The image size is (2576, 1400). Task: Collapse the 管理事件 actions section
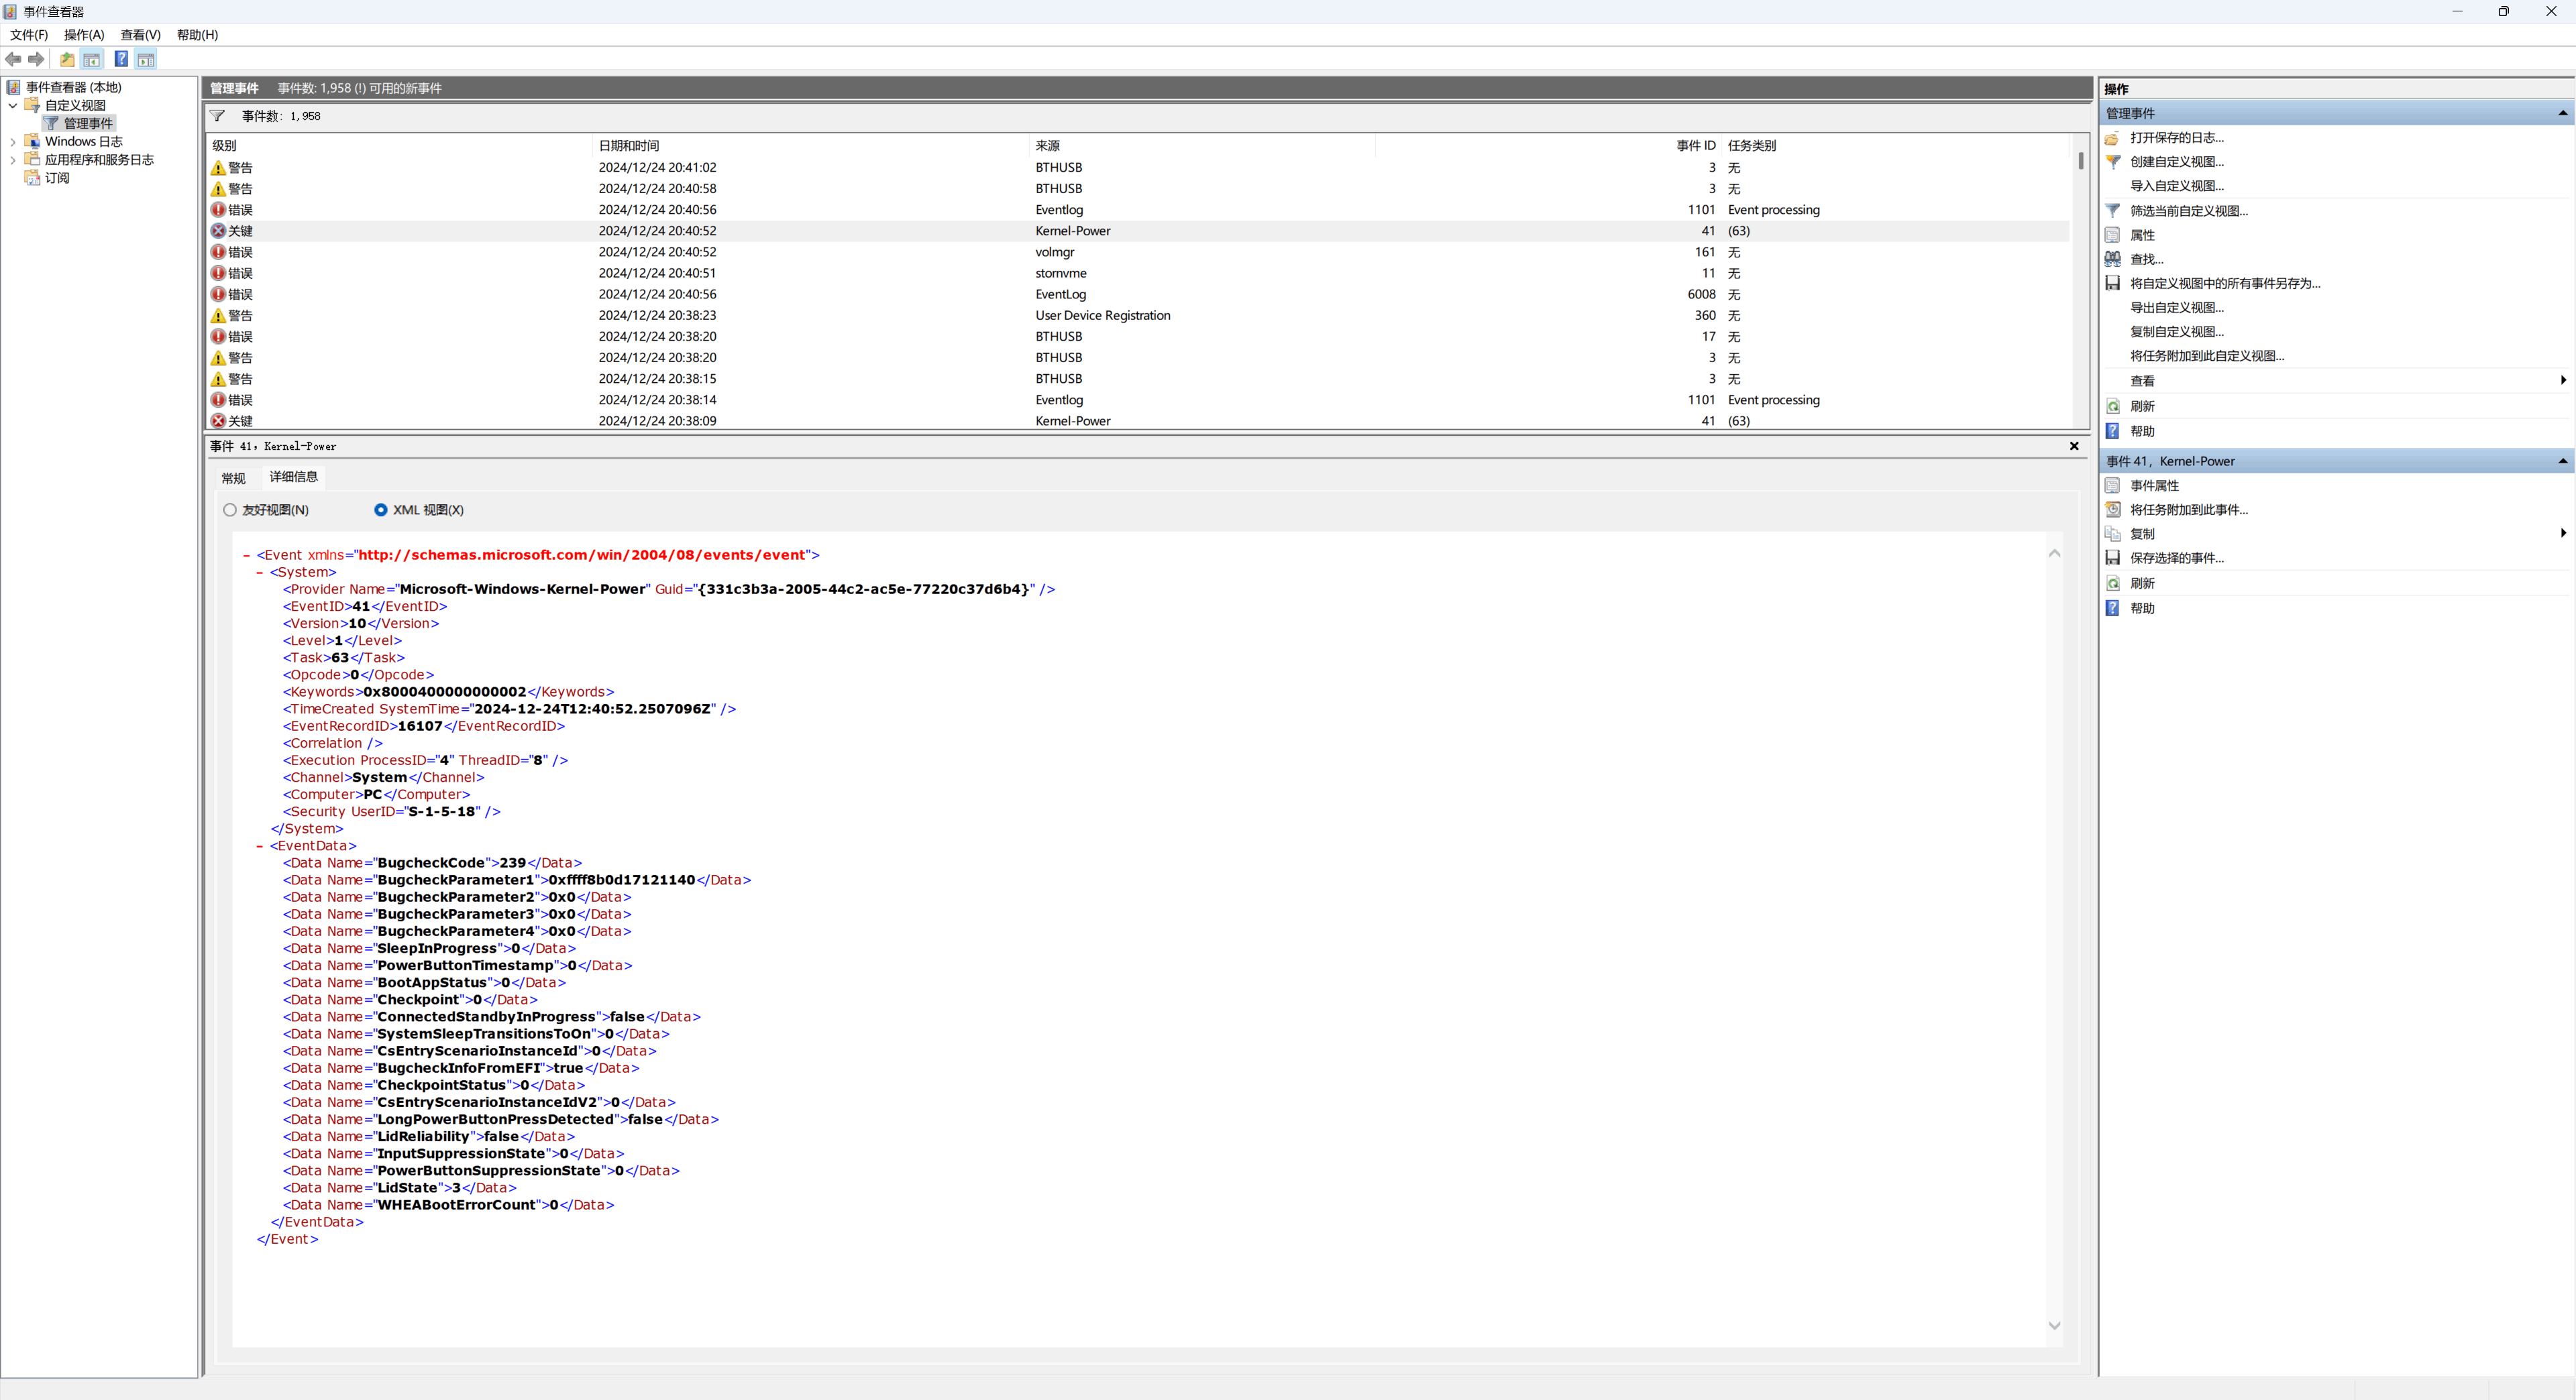pos(2562,113)
